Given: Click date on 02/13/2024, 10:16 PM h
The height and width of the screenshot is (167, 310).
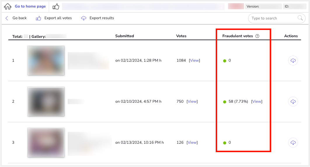Looking at the screenshot, I should (x=140, y=143).
